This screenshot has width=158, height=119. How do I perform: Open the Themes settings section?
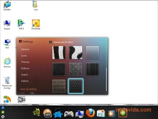tap(25, 62)
